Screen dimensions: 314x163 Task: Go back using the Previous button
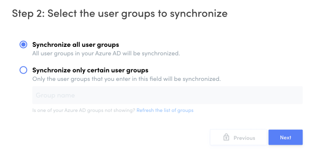coord(238,137)
